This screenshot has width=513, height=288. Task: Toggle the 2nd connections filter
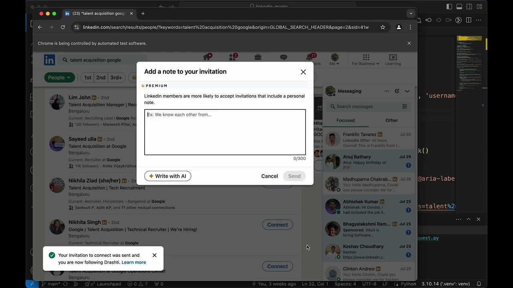tap(101, 78)
